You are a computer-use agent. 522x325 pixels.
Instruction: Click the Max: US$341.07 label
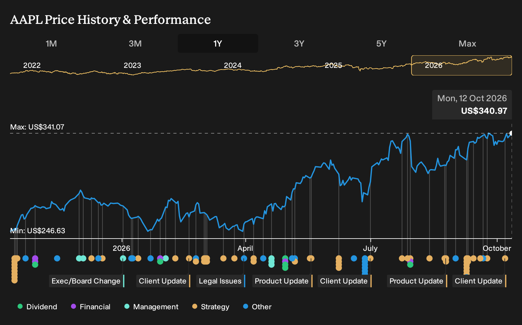pos(37,127)
